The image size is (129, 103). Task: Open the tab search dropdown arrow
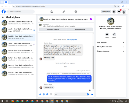[2, 2]
